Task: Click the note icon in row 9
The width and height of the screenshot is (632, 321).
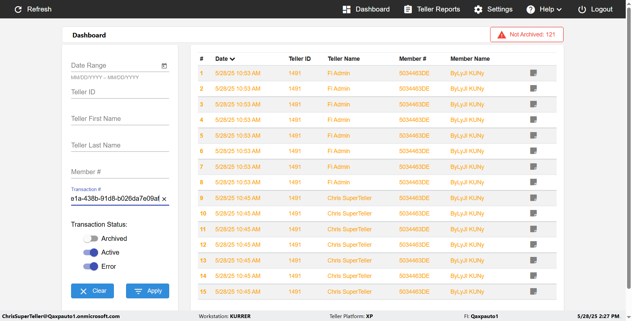Action: (x=533, y=198)
